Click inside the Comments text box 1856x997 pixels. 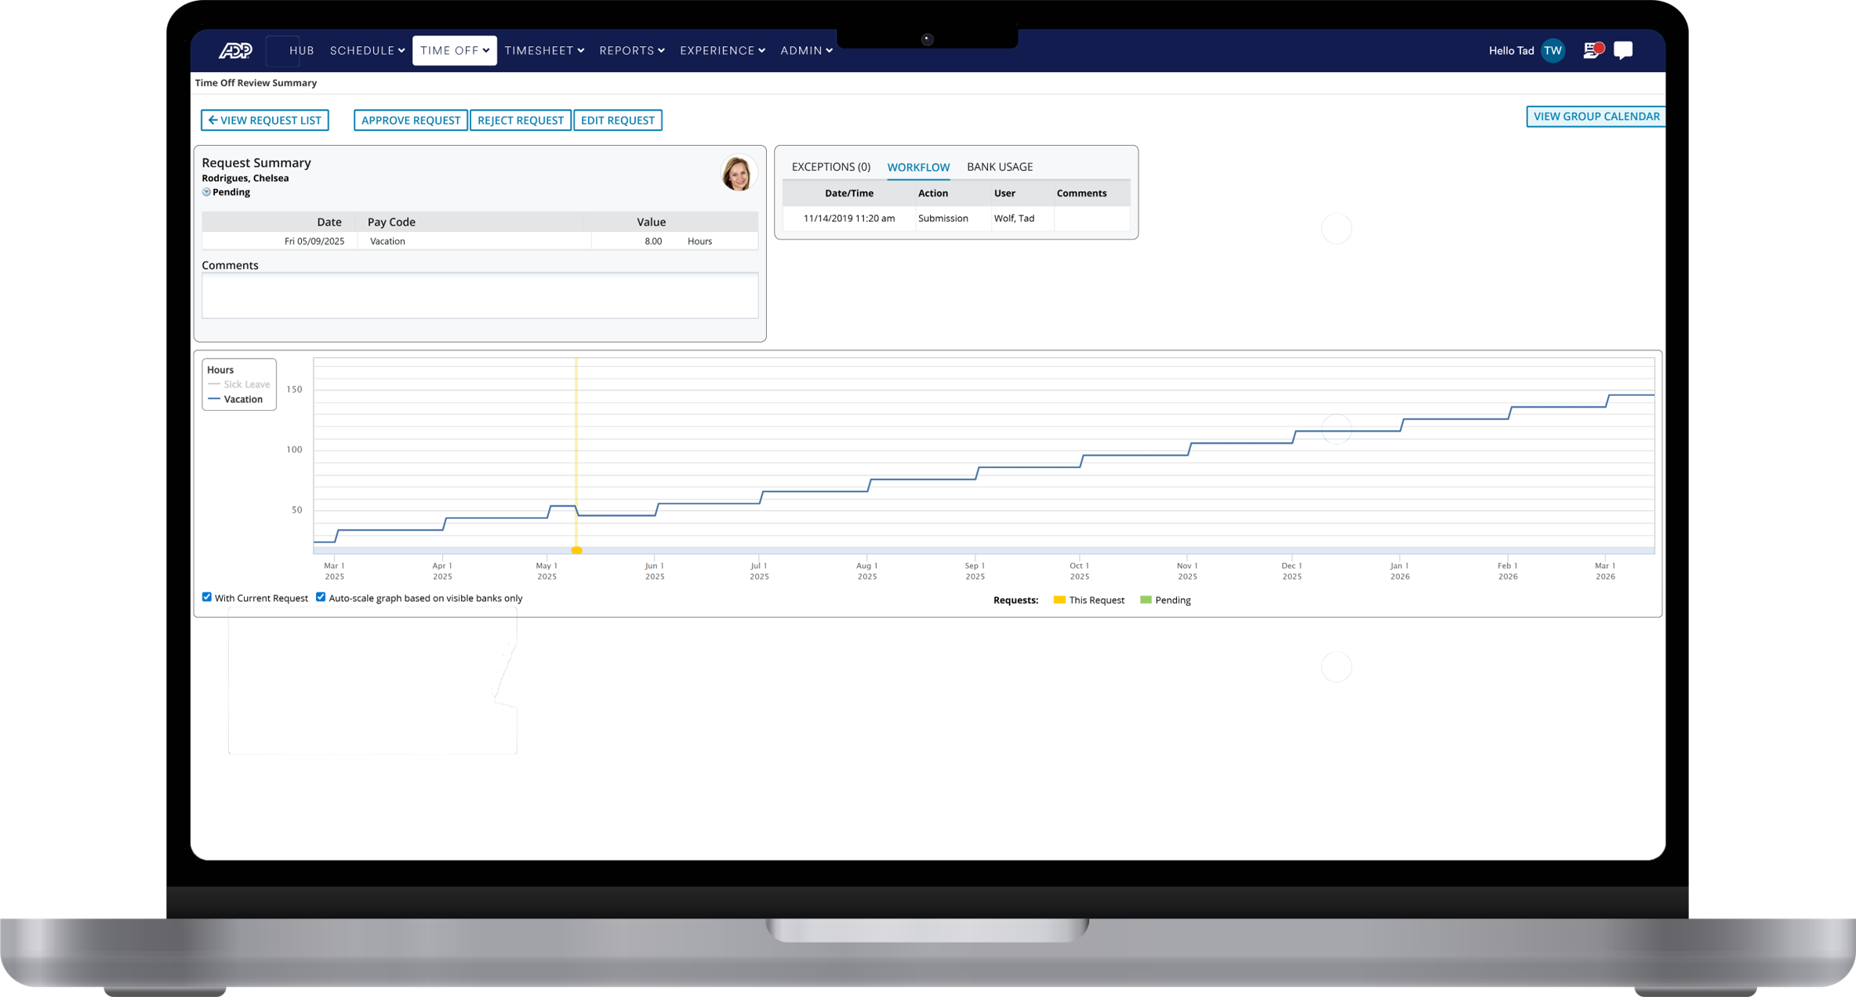tap(479, 295)
